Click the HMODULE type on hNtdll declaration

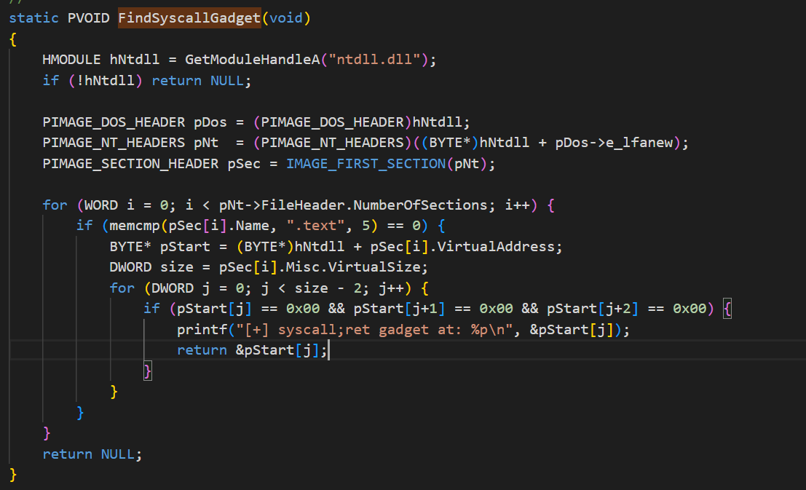click(x=71, y=60)
